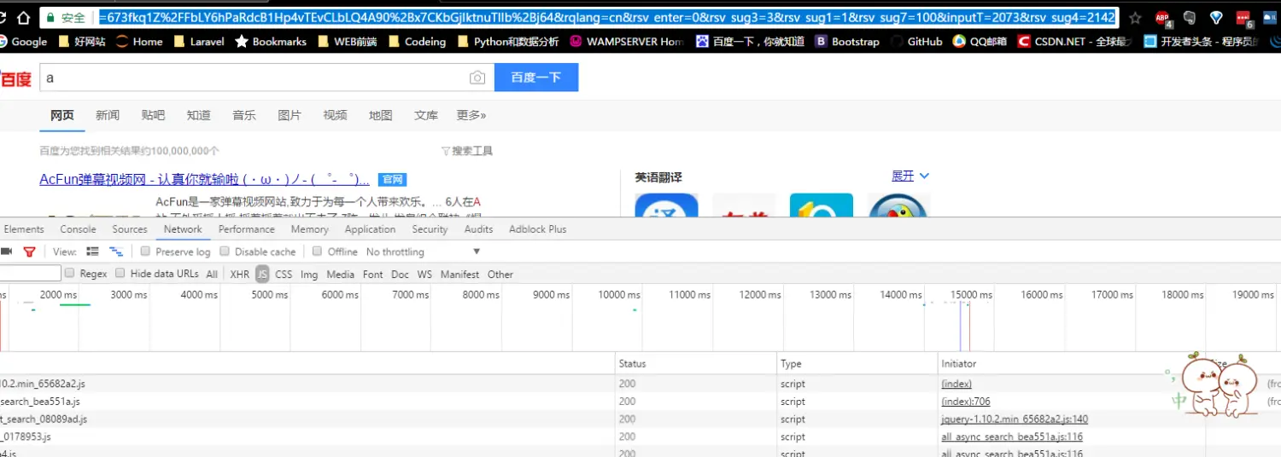Image resolution: width=1281 pixels, height=457 pixels.
Task: Filter requests by WS type
Action: [424, 275]
